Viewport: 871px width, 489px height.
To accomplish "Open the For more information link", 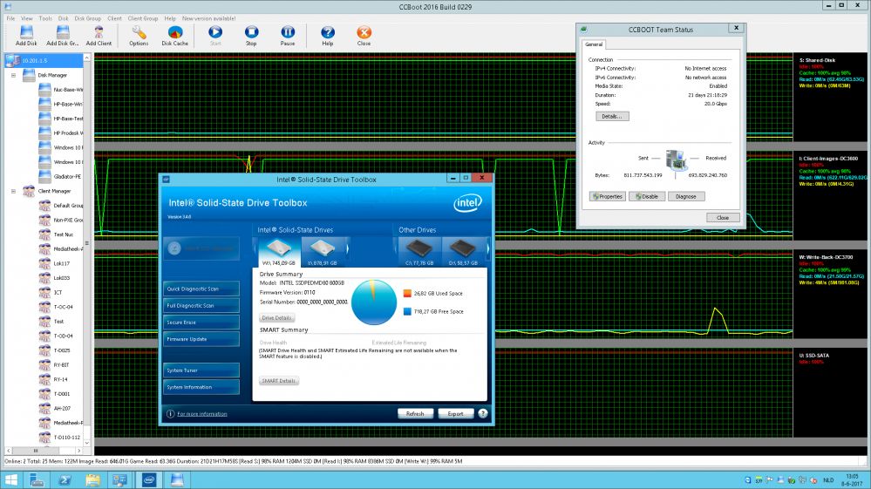I will [x=202, y=414].
